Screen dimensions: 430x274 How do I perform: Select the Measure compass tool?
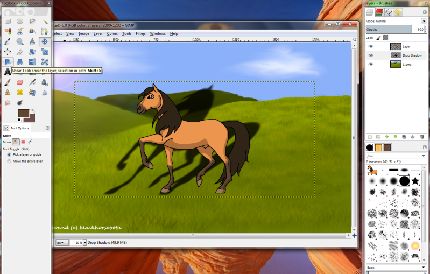32,41
